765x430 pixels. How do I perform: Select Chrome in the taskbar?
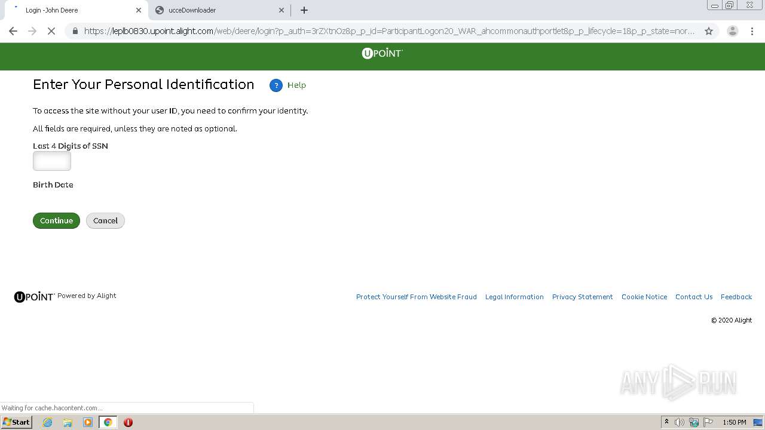tap(108, 422)
